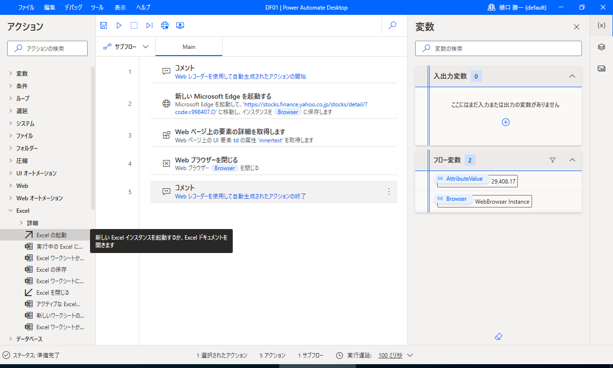Expand the 条件 action group
613x368 pixels.
[11, 86]
